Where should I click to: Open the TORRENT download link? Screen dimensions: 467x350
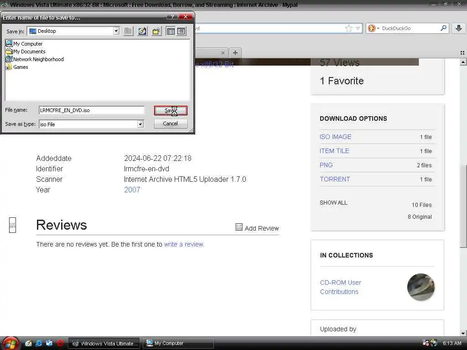[x=335, y=179]
